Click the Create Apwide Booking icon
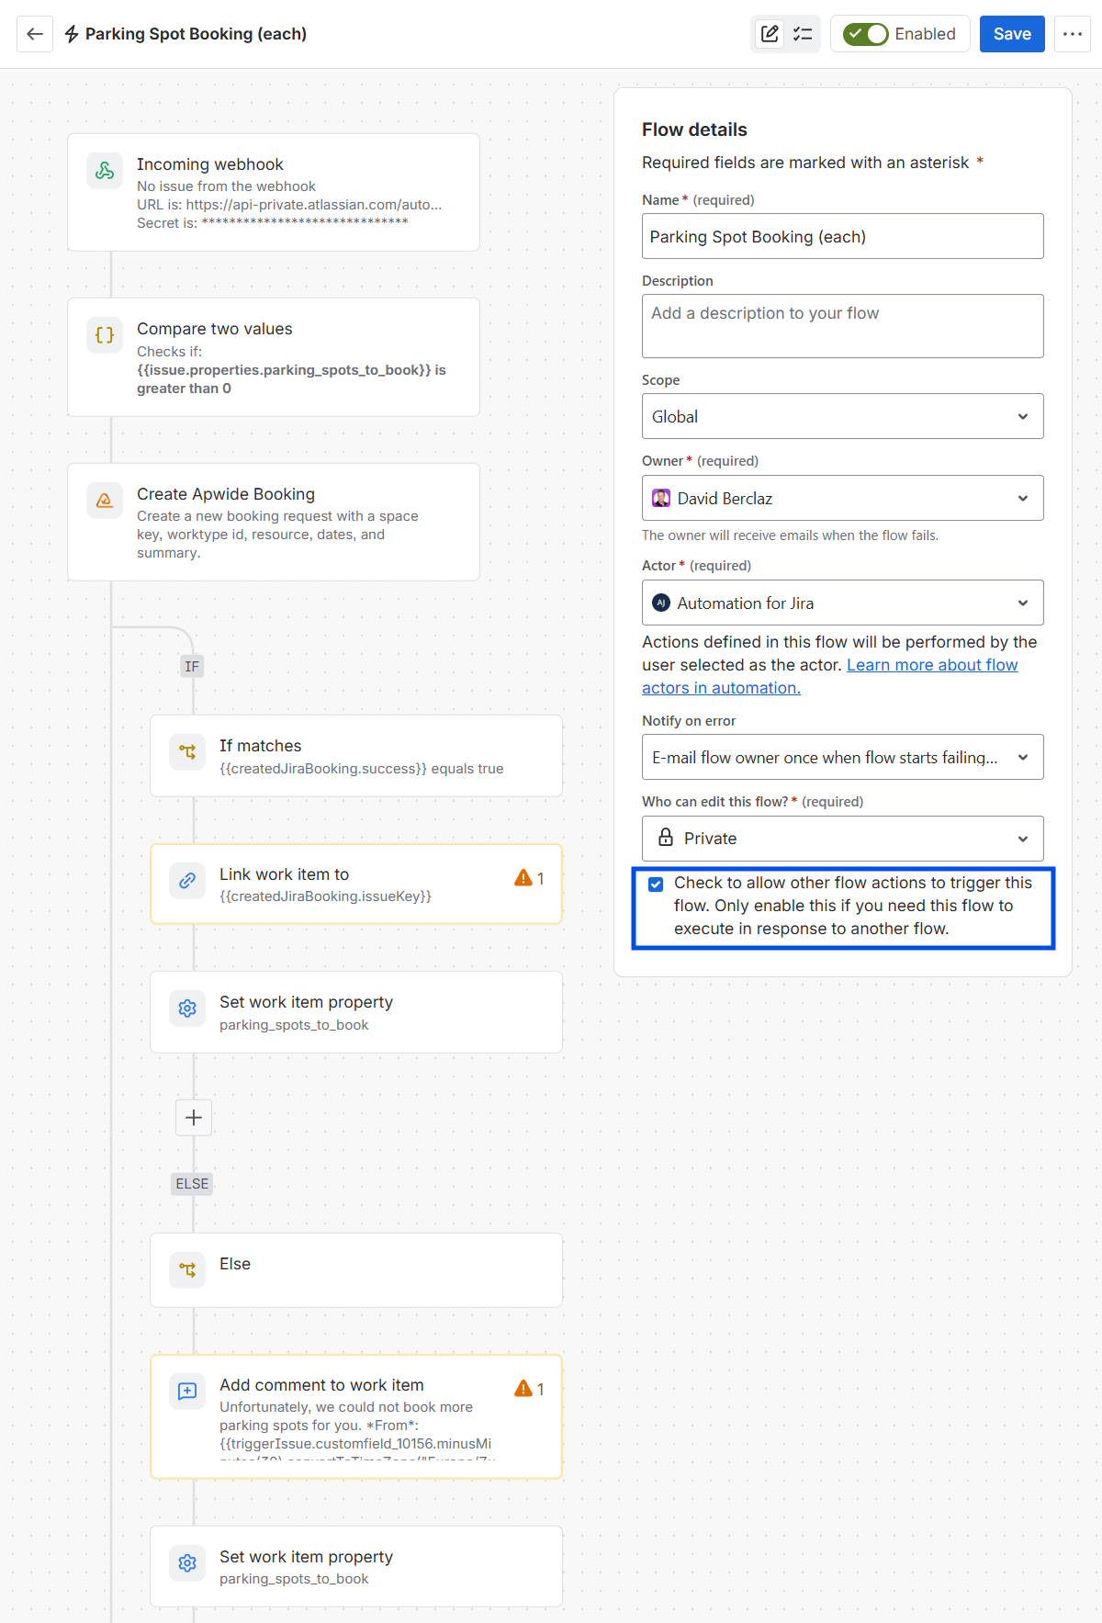1102x1623 pixels. point(105,501)
